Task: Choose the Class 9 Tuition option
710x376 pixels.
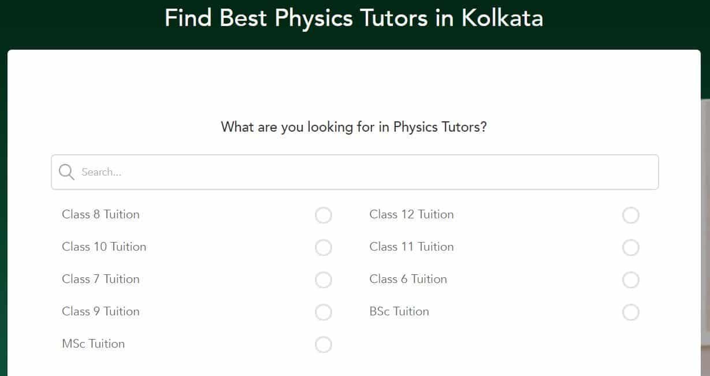Action: (324, 312)
